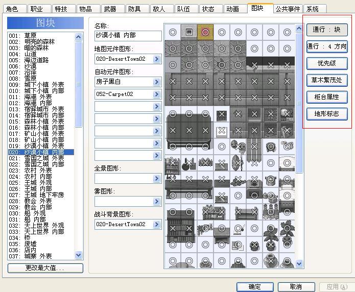Open autotile picker for 房子黑白
The height and width of the screenshot is (292, 355).
[x=156, y=82]
